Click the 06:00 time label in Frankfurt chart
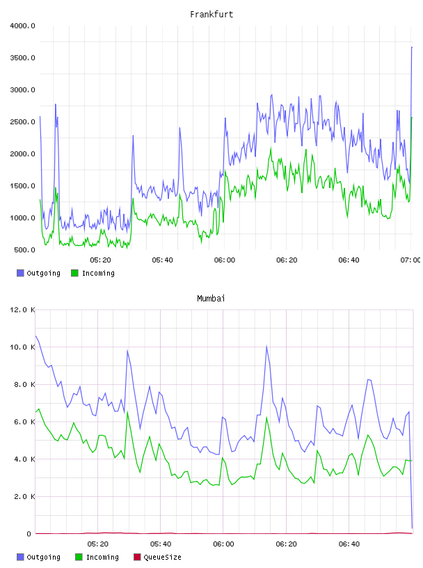This screenshot has width=423, height=568. point(225,260)
